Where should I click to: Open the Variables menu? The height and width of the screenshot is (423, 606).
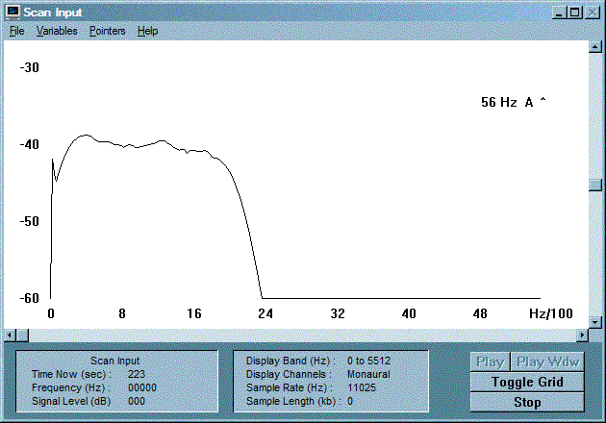click(57, 31)
